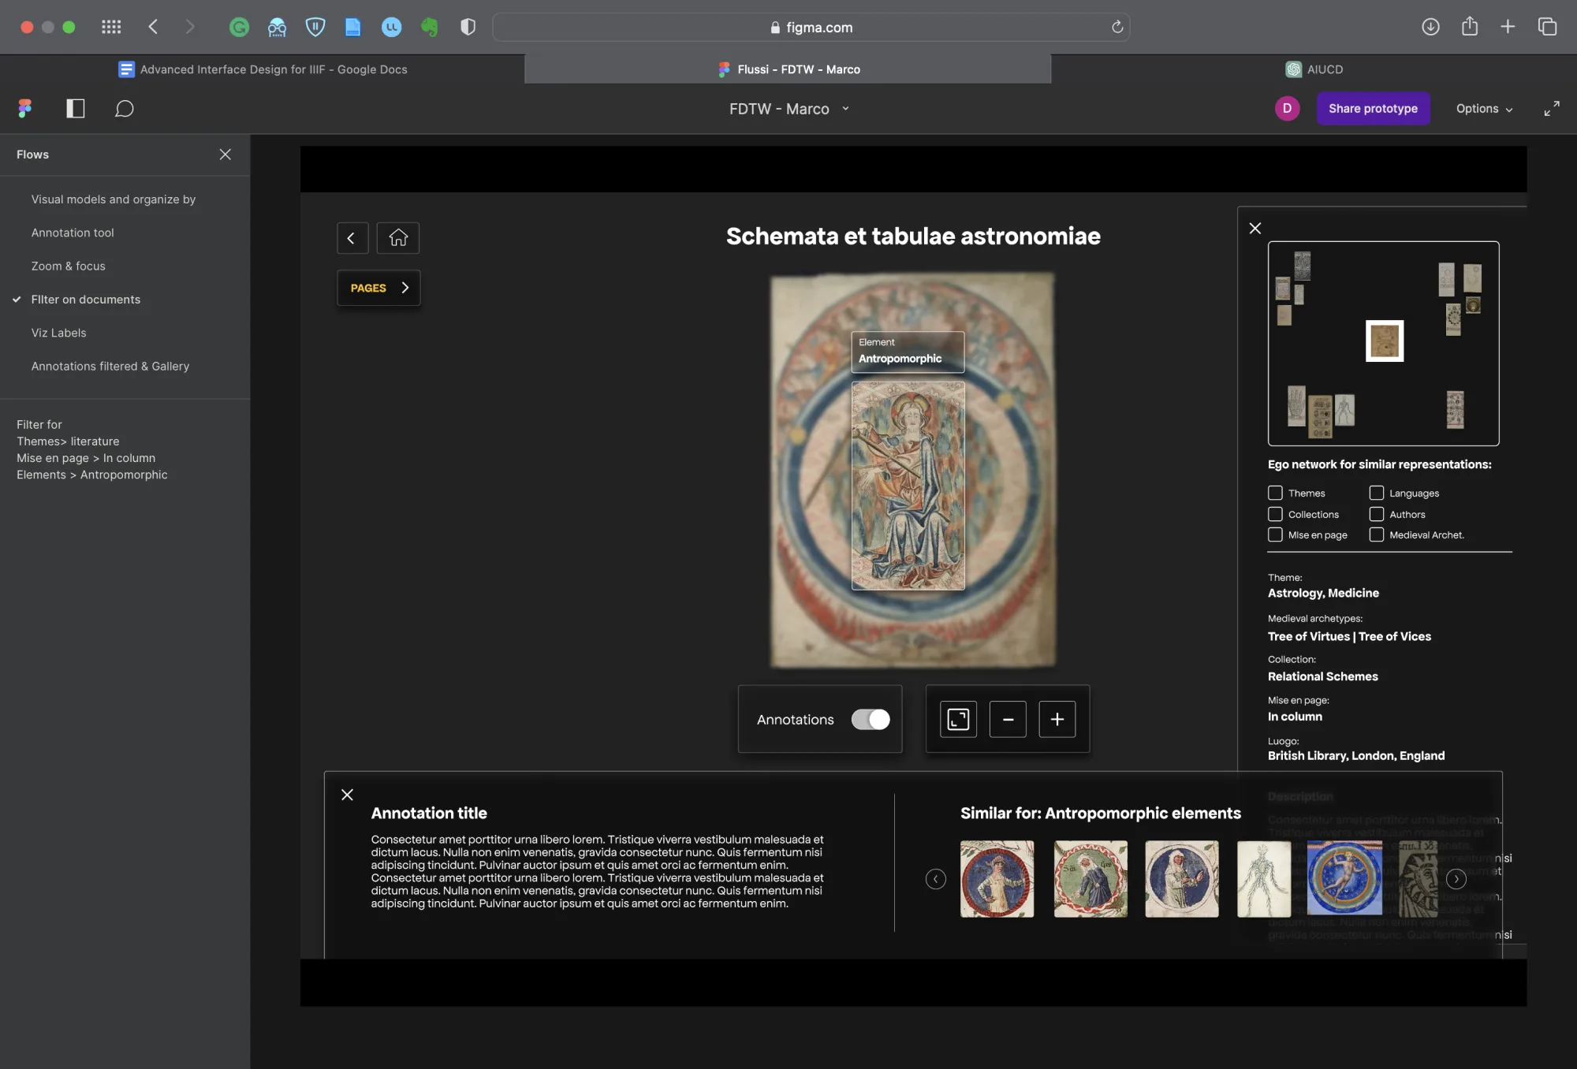Go to previous similar image in carousel
This screenshot has height=1069, width=1577.
pyautogui.click(x=936, y=879)
